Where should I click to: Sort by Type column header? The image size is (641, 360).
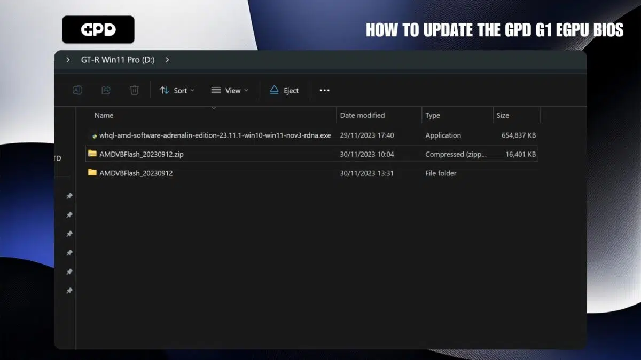433,115
